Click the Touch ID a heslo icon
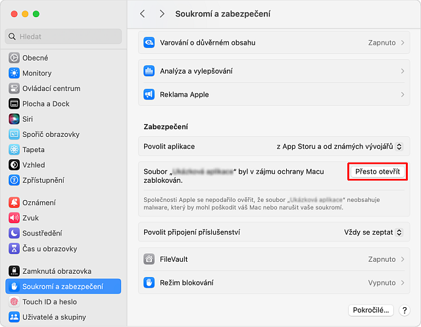Image resolution: width=421 pixels, height=327 pixels. tap(14, 302)
